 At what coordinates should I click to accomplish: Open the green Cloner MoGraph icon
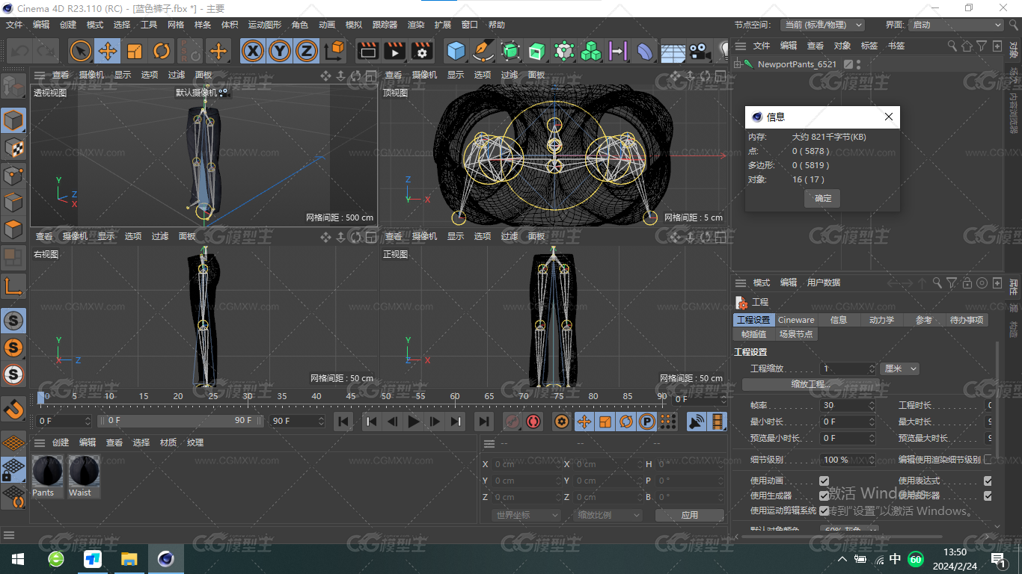[x=591, y=51]
